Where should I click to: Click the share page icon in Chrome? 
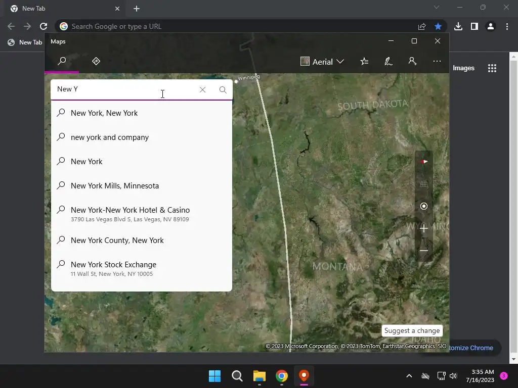pos(422,26)
